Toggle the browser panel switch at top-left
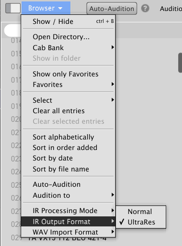 pos(13,8)
